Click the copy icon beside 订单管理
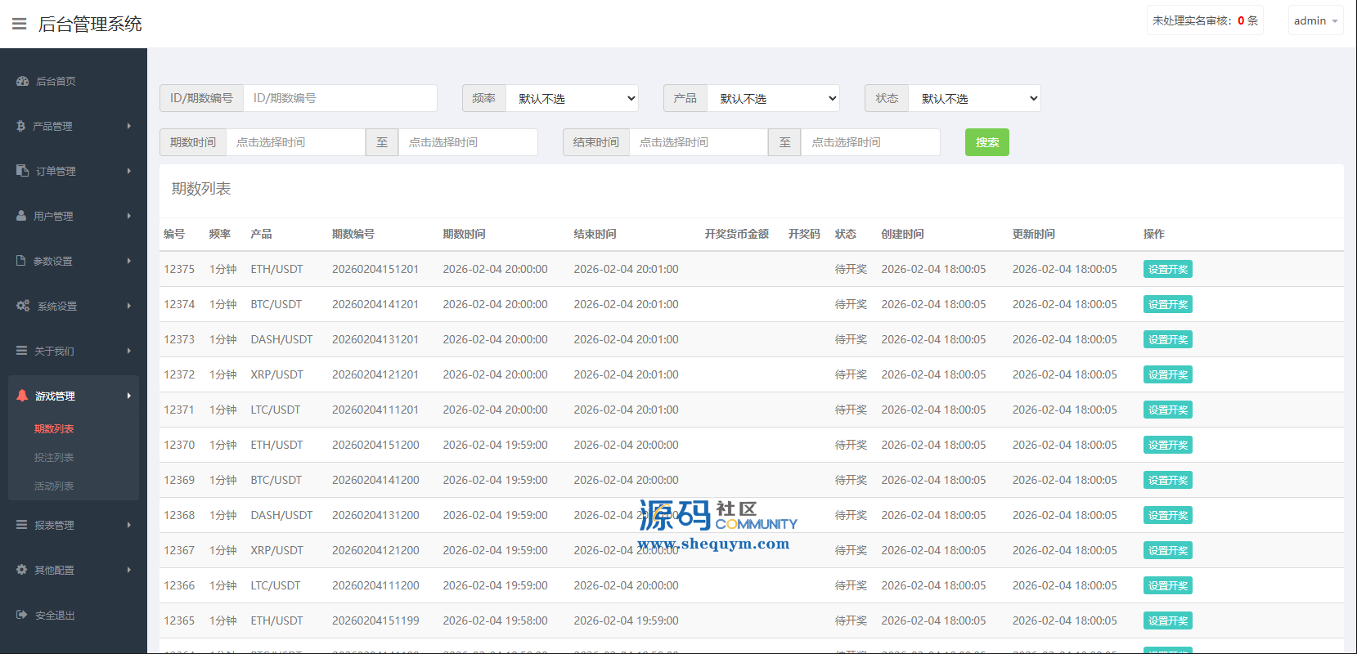 click(23, 171)
